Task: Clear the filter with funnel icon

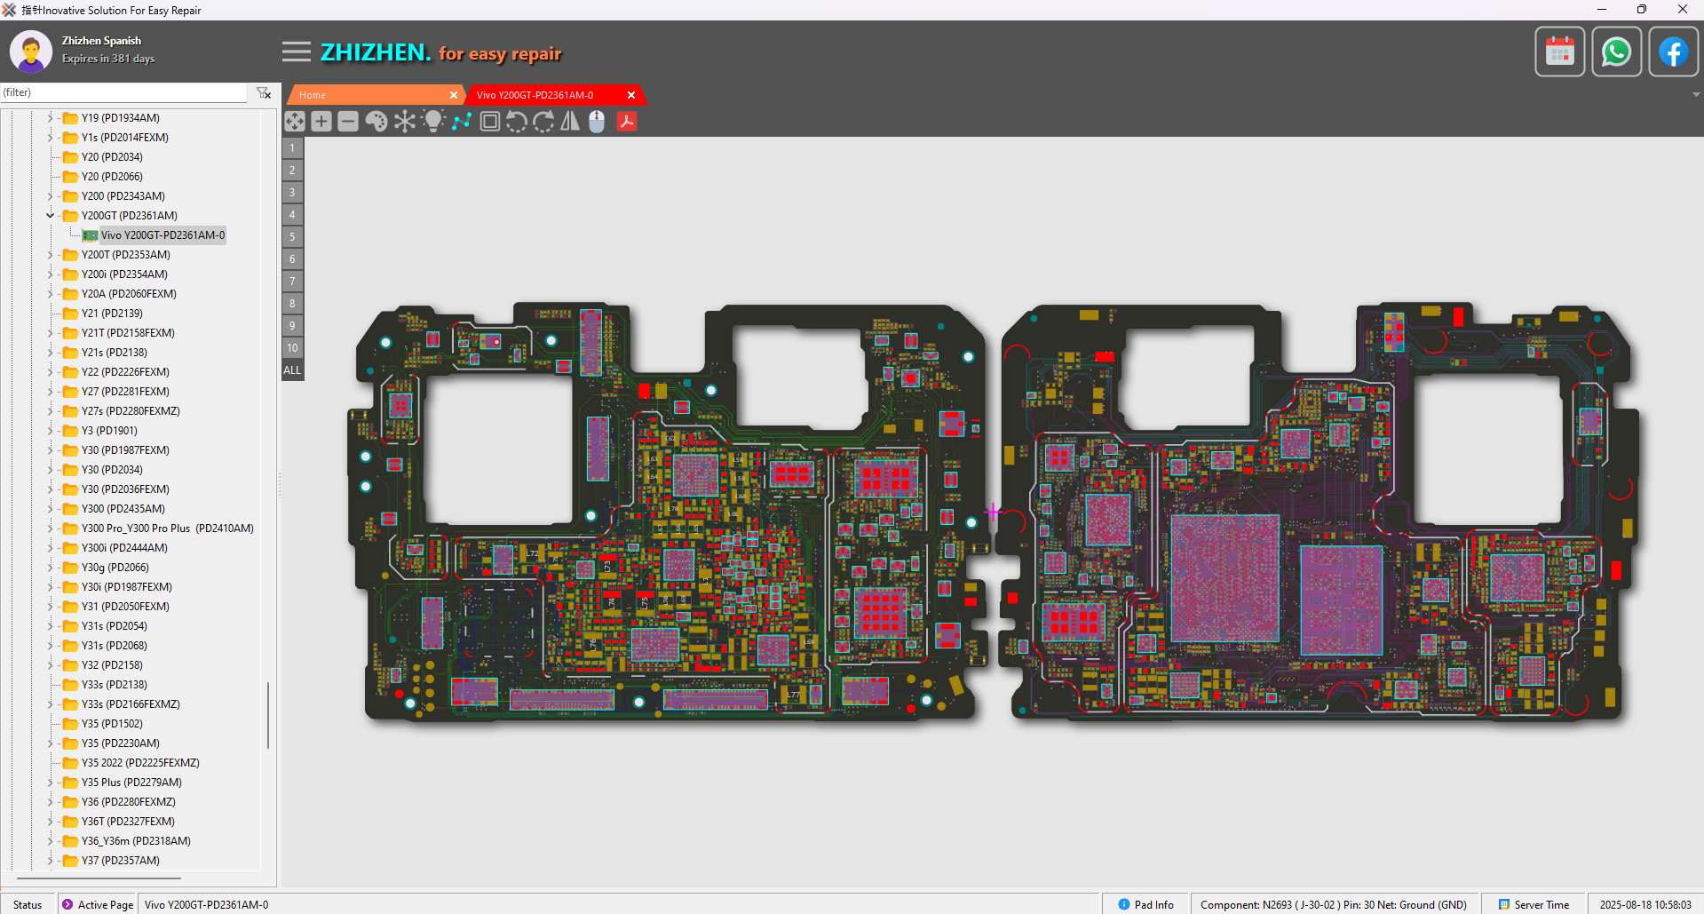Action: (264, 92)
